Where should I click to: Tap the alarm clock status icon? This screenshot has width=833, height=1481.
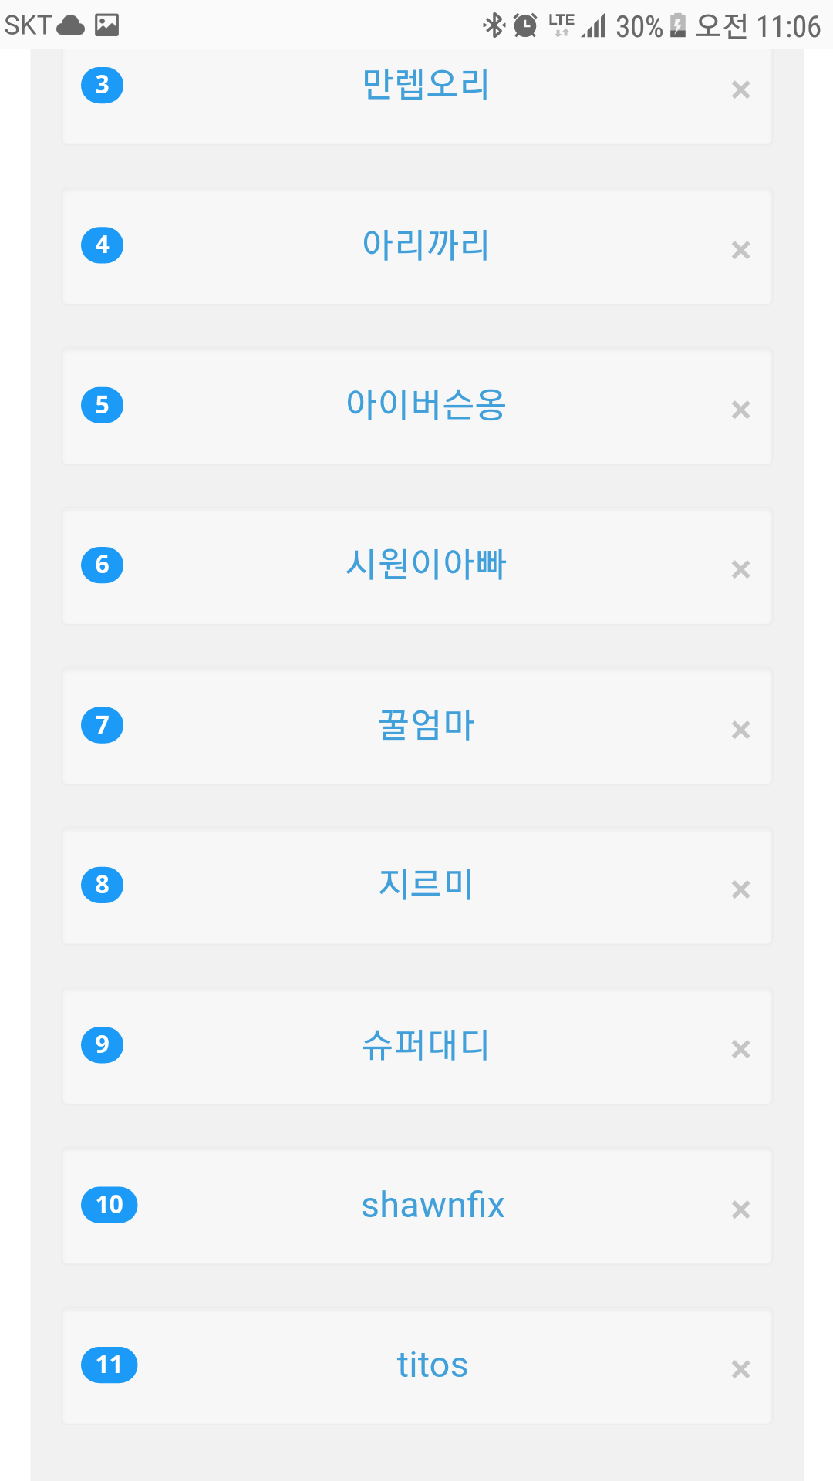coord(525,25)
